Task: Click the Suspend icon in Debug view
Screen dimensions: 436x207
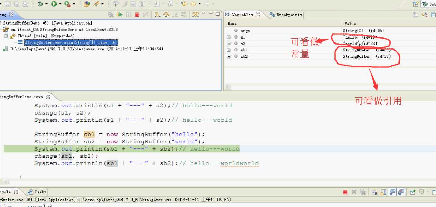Action: pos(128,15)
